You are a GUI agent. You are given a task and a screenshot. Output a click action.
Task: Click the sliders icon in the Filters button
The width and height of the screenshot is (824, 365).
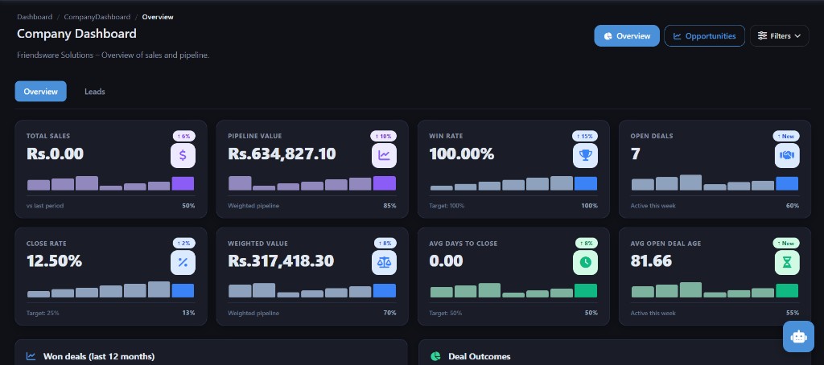pos(762,35)
